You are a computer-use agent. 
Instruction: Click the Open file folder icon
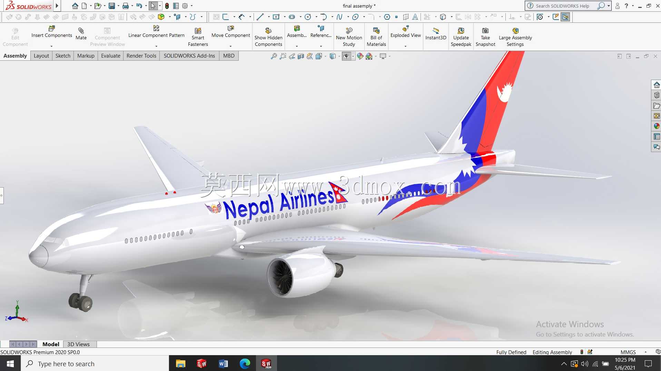coord(98,6)
